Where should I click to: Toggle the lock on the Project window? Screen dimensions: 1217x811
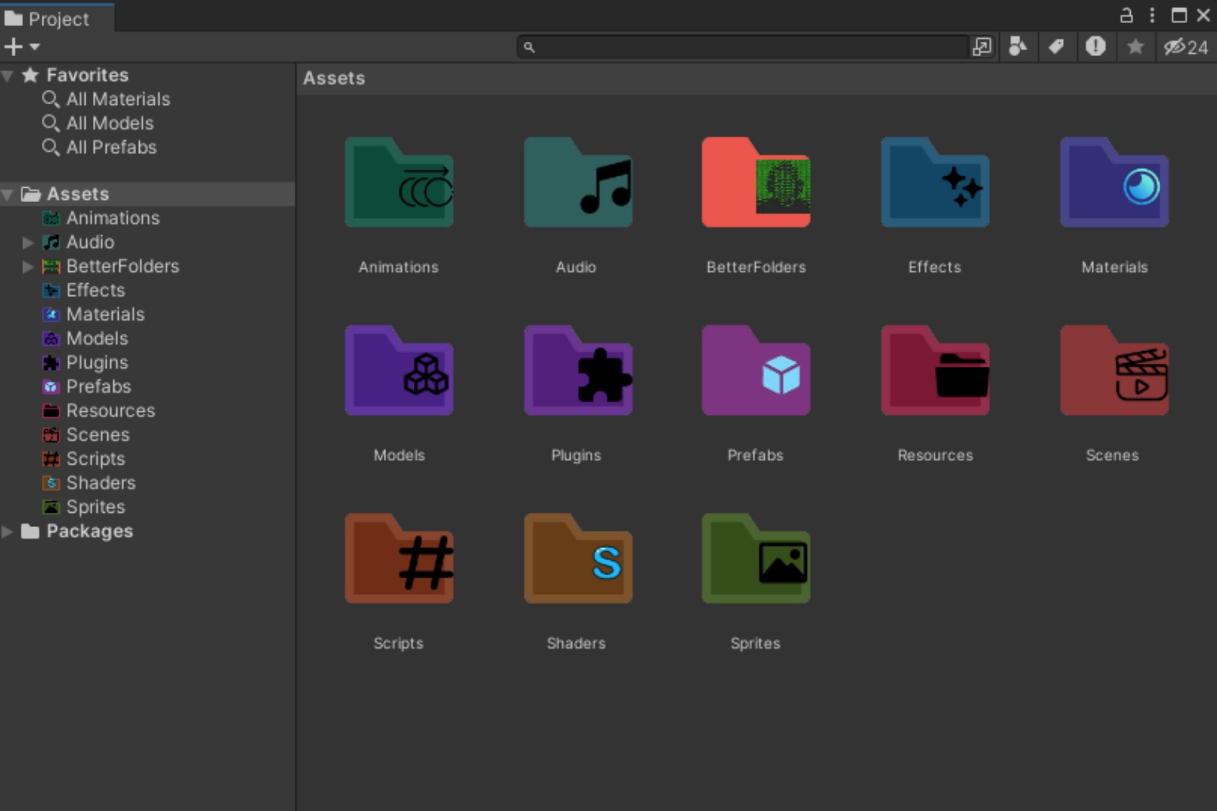1127,16
